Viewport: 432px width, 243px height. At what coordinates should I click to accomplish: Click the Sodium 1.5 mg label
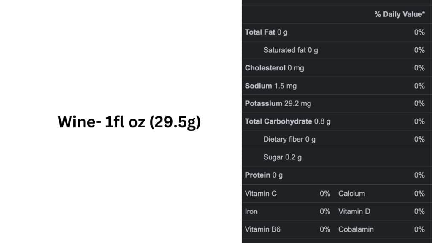(270, 86)
